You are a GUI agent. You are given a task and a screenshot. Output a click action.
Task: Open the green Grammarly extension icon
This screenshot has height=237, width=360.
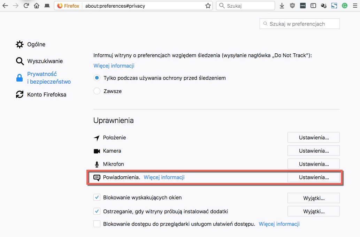(345, 6)
